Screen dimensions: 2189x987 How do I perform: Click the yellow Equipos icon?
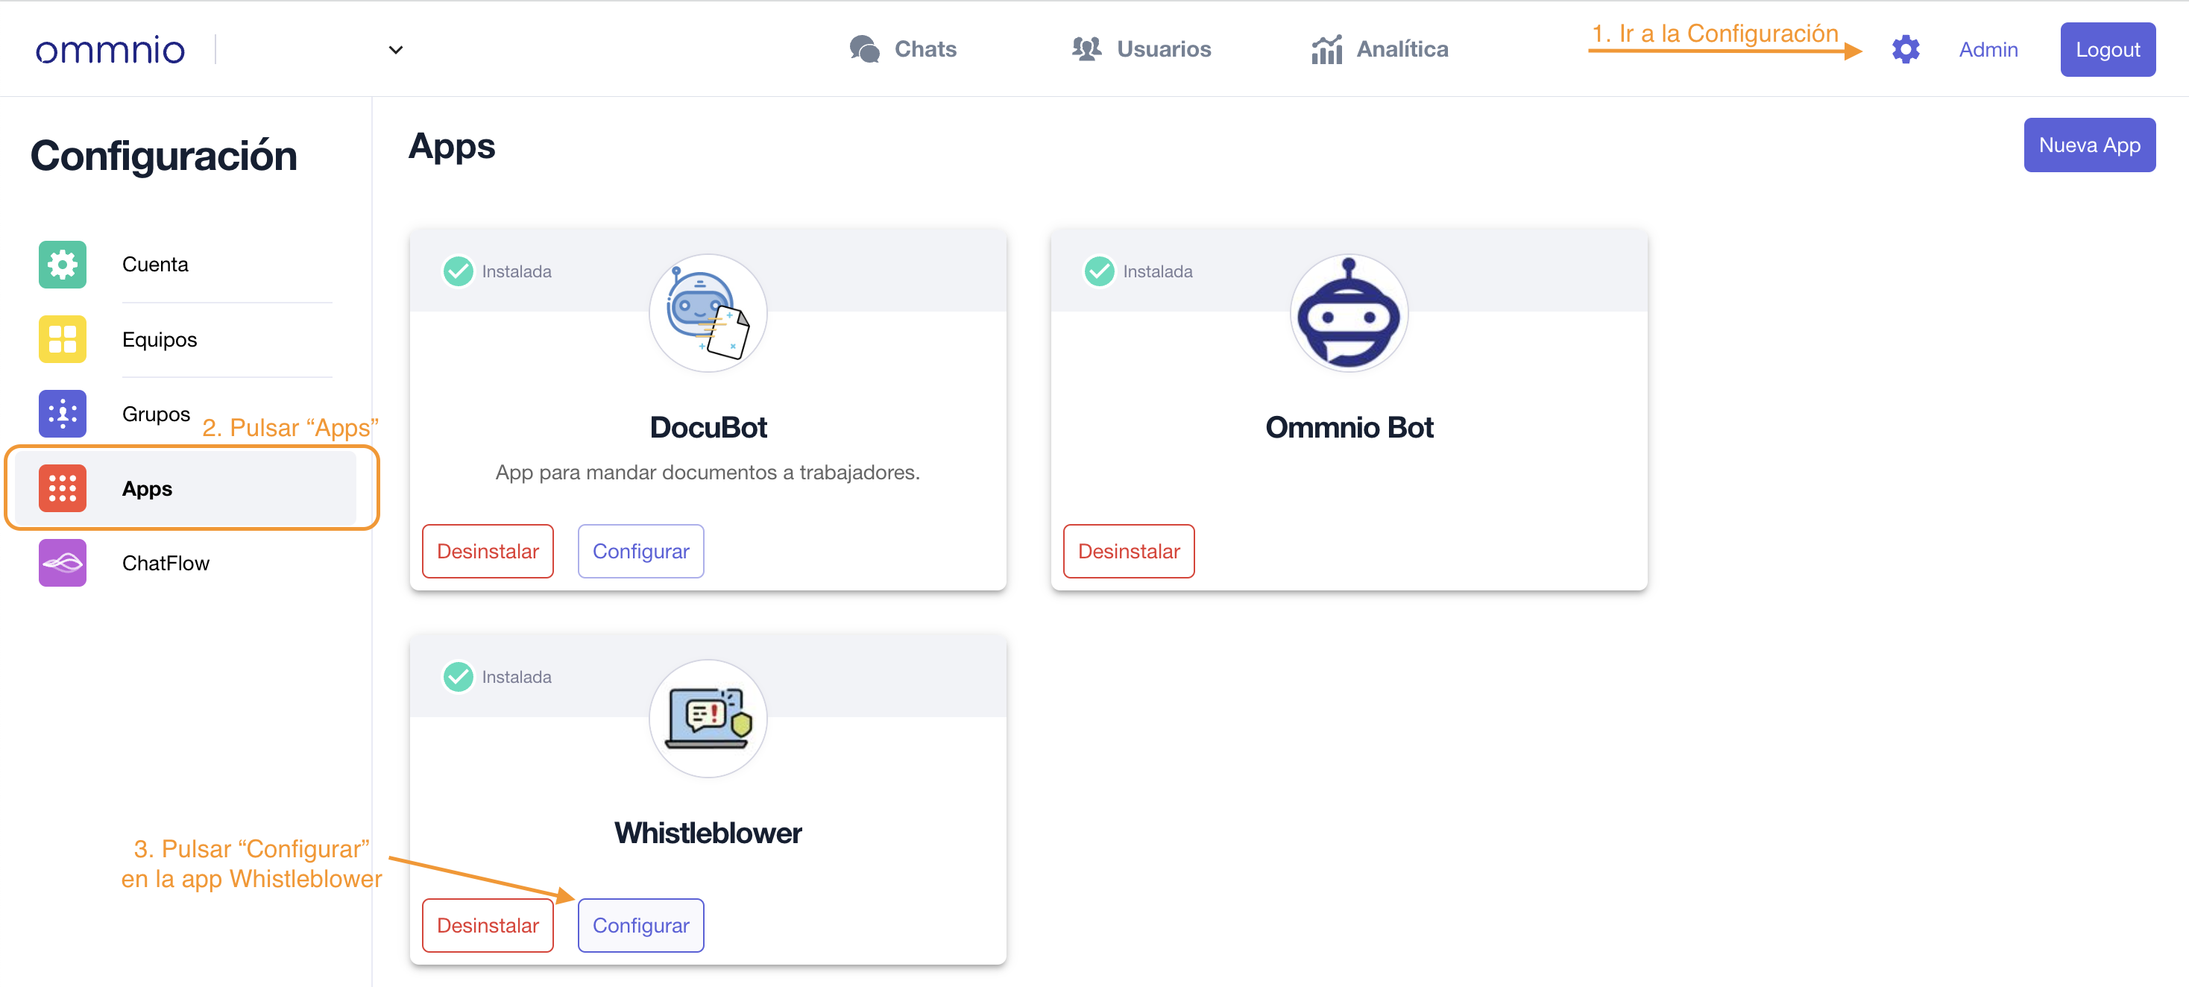click(62, 339)
